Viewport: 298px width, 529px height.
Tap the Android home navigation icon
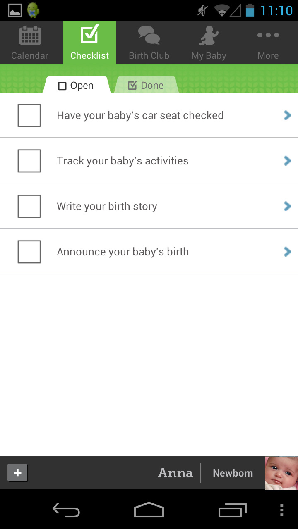tap(149, 510)
